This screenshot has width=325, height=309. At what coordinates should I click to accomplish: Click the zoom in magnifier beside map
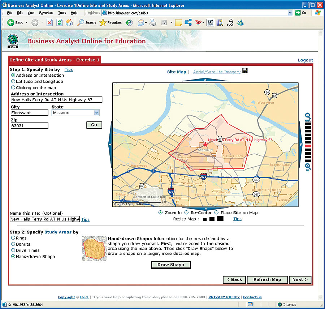tap(308, 166)
